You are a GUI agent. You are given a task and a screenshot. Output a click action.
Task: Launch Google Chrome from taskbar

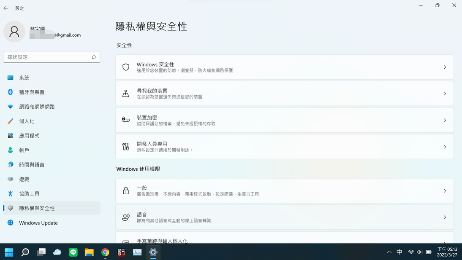coord(105,252)
